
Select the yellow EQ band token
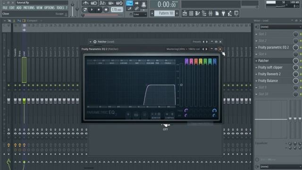201,61
